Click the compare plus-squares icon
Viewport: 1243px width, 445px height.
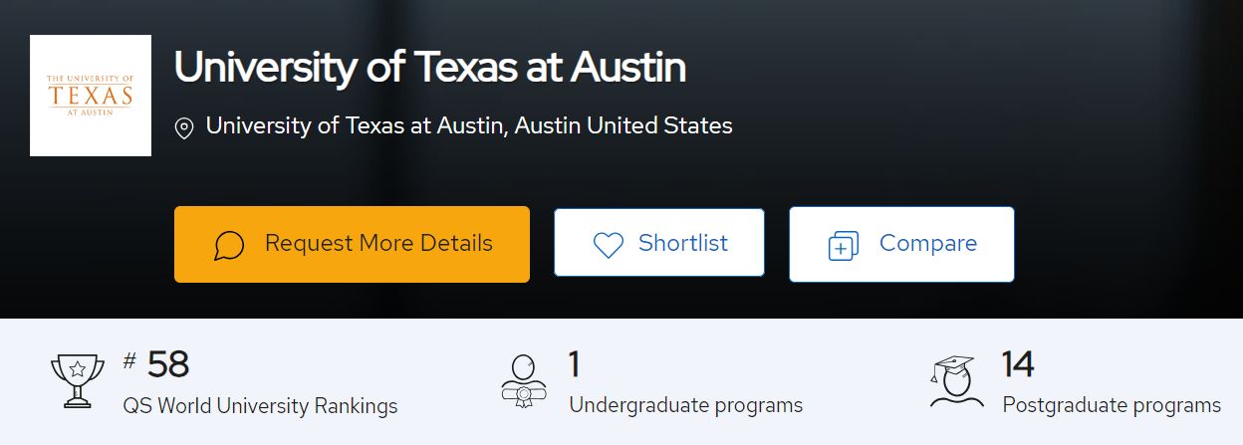click(x=844, y=246)
